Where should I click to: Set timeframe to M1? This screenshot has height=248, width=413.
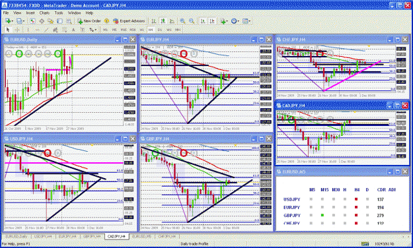105,30
